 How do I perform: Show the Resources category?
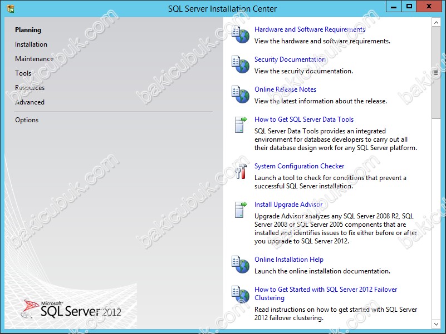point(30,88)
